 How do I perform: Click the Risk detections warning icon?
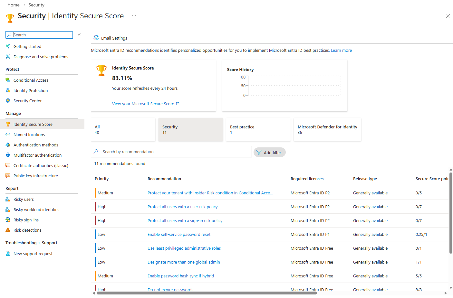point(8,230)
